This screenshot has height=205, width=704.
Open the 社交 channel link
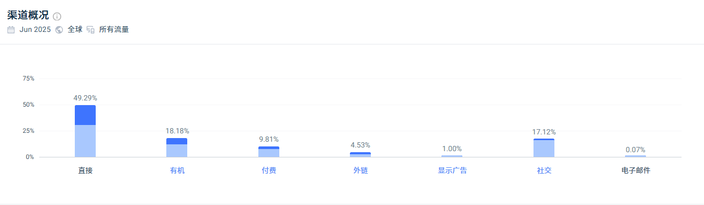(544, 170)
